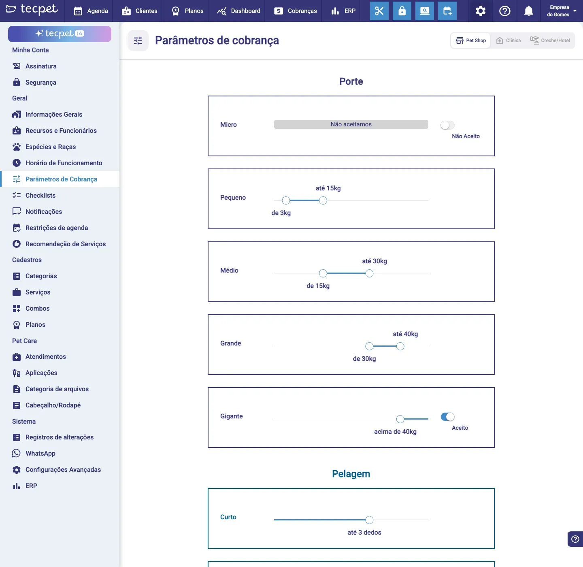Click the laptop search icon in top bar
The height and width of the screenshot is (567, 583).
425,11
